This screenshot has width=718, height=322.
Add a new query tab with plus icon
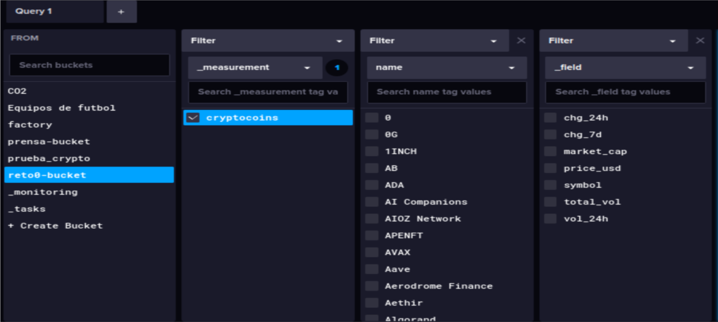121,12
